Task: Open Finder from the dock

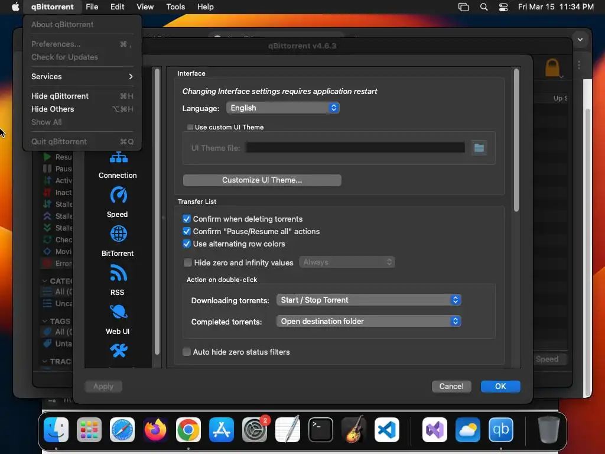Action: [x=56, y=430]
